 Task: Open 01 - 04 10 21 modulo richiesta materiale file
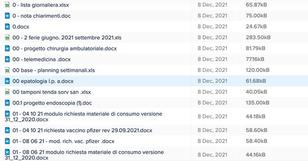pos(83,117)
